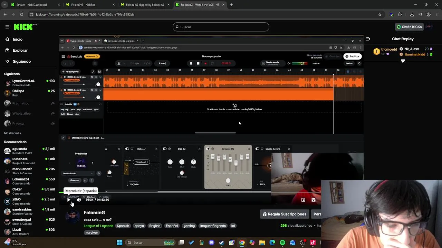Open Chrome extensions puzzle icon
The height and width of the screenshot is (248, 442).
pos(400,14)
